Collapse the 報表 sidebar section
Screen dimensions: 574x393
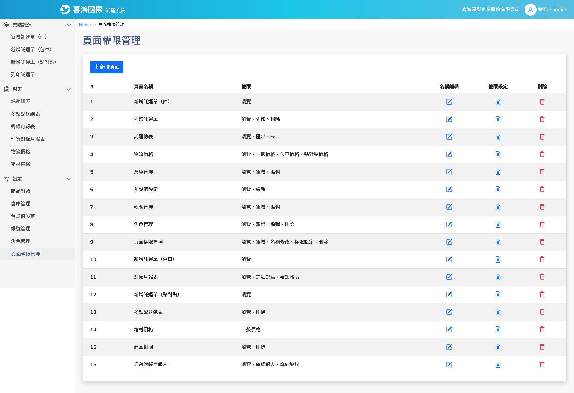(68, 90)
